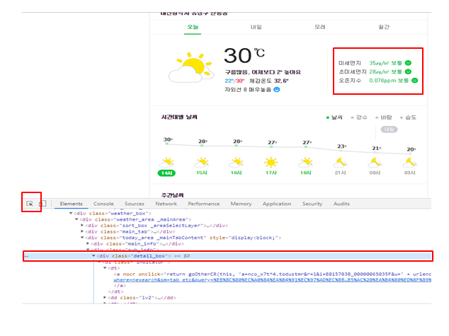This screenshot has width=449, height=336.
Task: Collapse the today_area _mainTabContent div node
Action: coord(82,238)
